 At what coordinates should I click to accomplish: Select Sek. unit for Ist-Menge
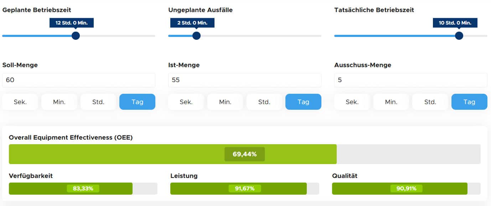pyautogui.click(x=186, y=102)
